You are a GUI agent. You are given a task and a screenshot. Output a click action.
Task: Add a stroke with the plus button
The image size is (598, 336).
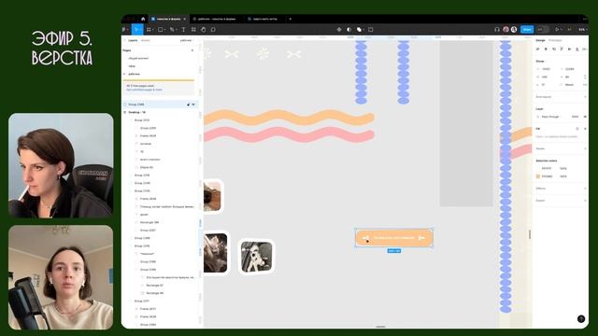(x=585, y=148)
